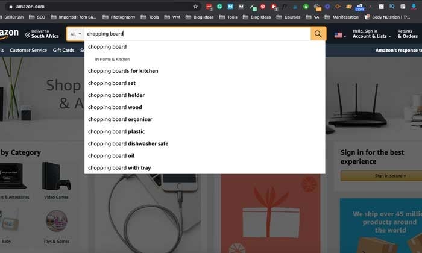Click the red extension with badge 3
This screenshot has height=253, width=422.
pos(209,7)
